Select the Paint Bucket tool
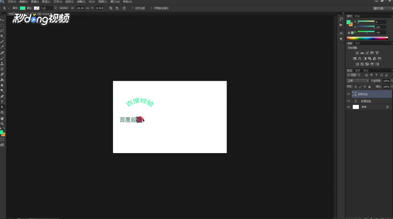Image resolution: width=393 pixels, height=219 pixels. pos(2,80)
